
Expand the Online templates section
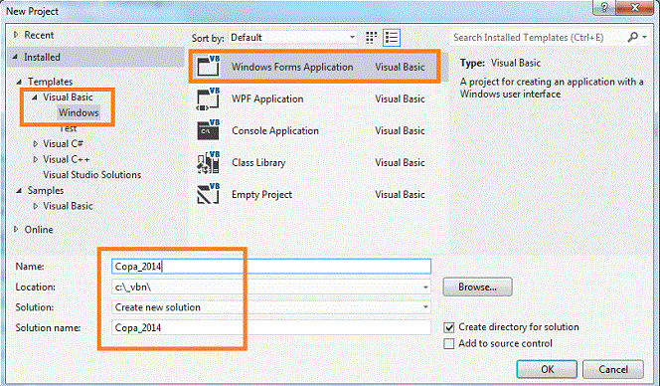click(16, 229)
